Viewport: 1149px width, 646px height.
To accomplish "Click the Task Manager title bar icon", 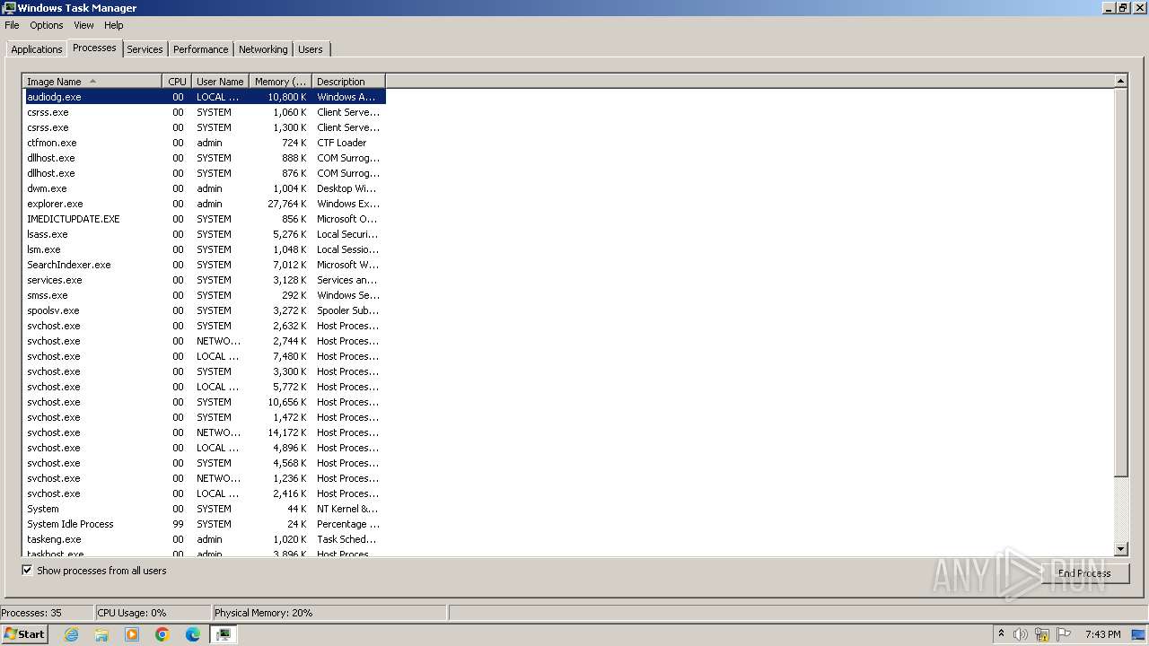I will (9, 8).
